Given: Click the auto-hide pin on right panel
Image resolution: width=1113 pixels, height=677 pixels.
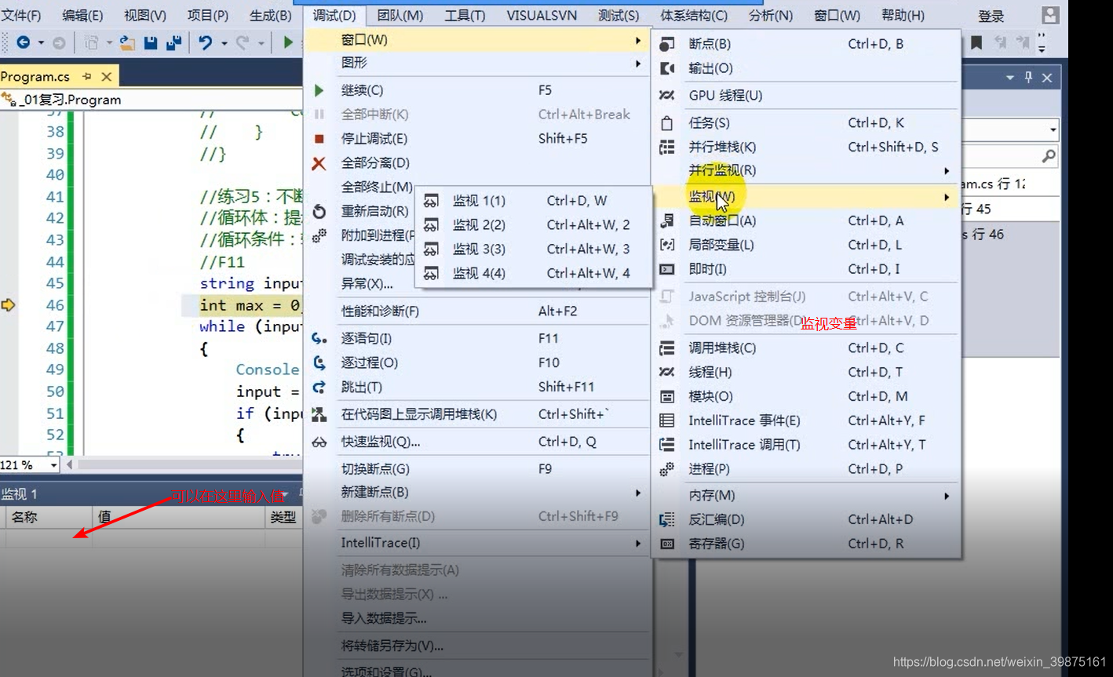Looking at the screenshot, I should [1028, 78].
